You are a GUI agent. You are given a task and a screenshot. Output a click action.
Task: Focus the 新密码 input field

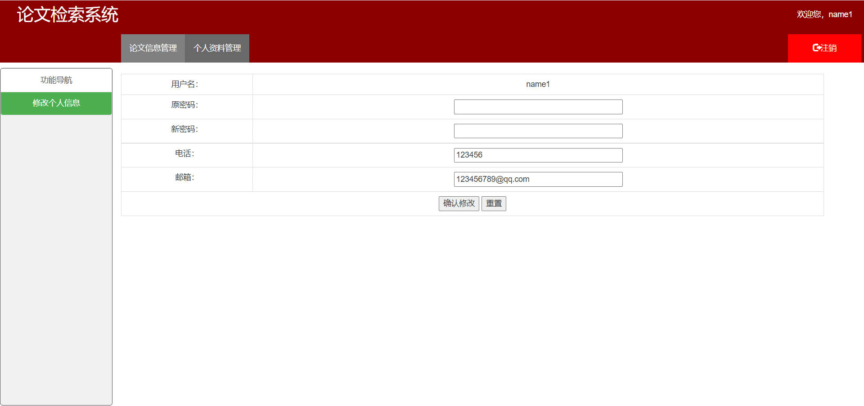pyautogui.click(x=538, y=131)
